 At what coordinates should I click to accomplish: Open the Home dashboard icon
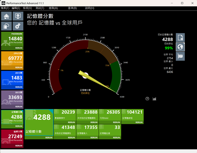(6, 16)
